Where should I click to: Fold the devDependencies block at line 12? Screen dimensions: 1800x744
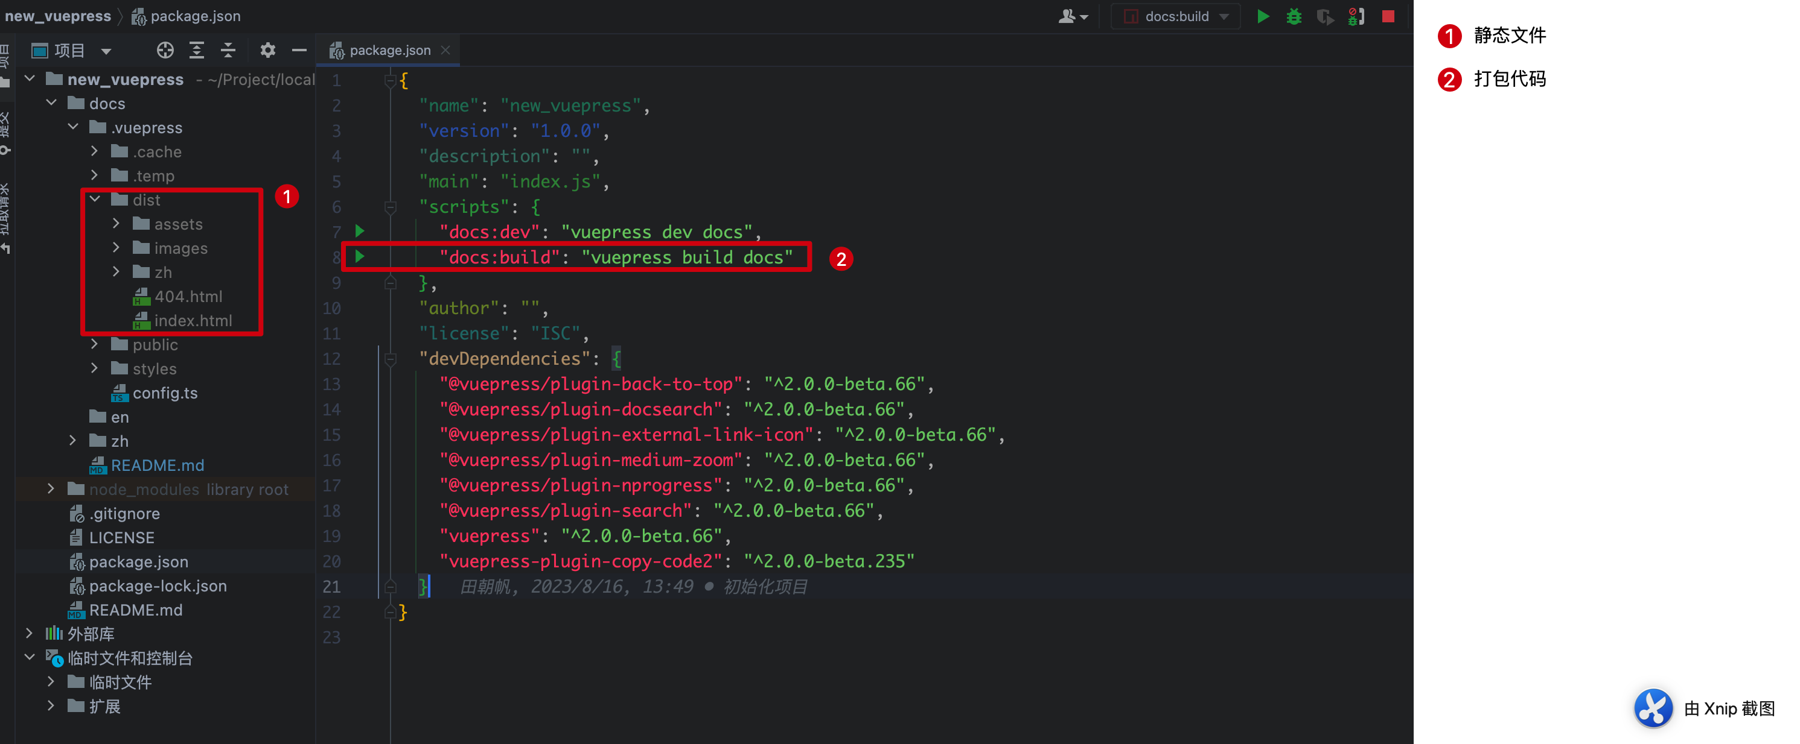tap(391, 359)
